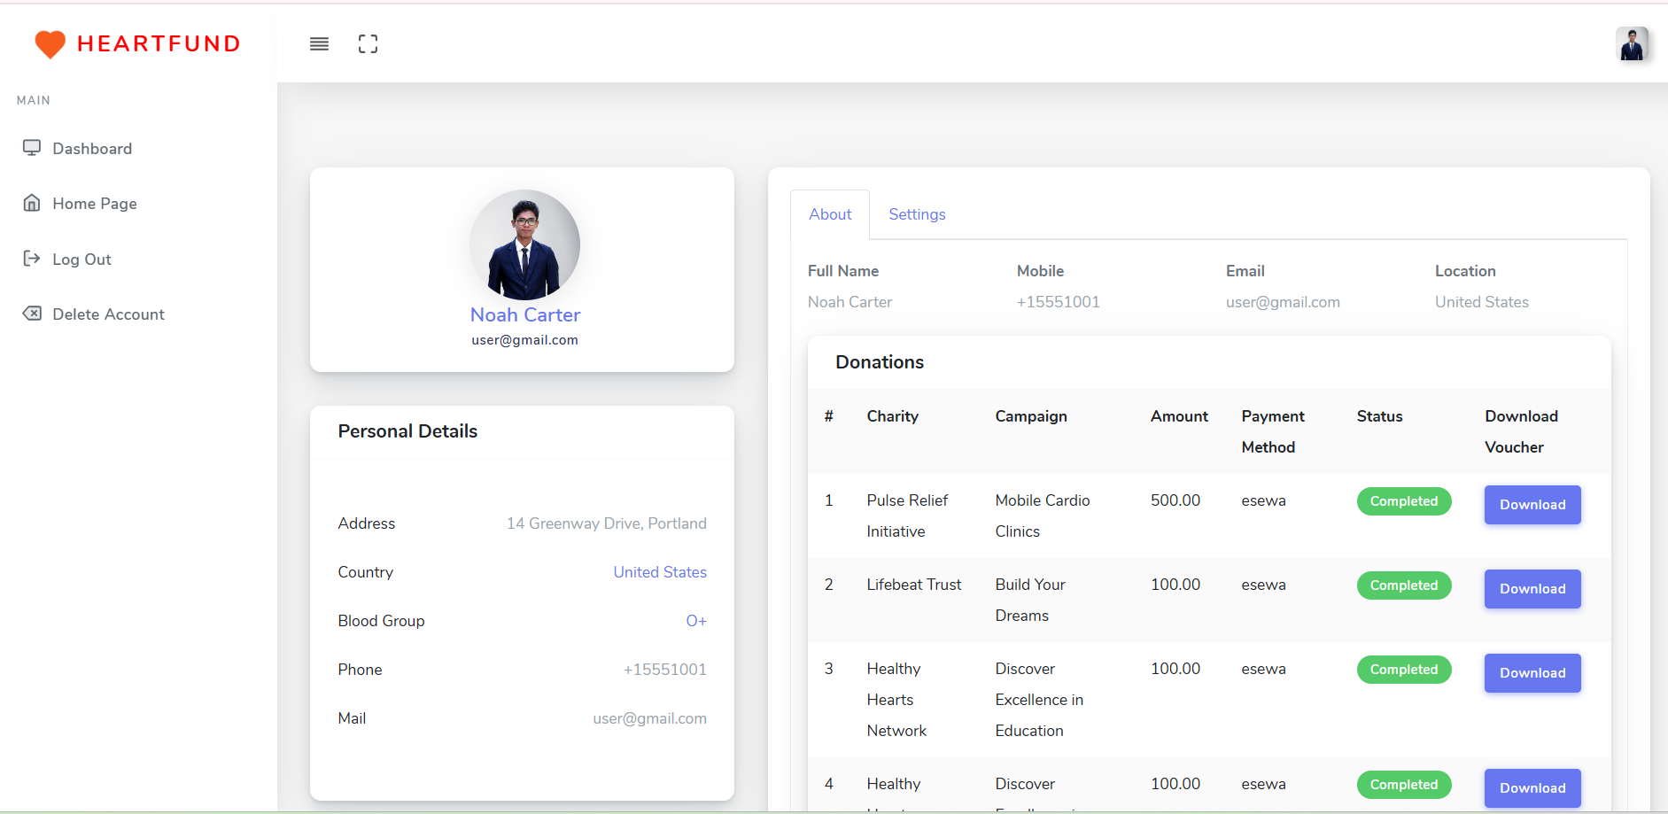Download voucher for third donation row

tap(1532, 673)
